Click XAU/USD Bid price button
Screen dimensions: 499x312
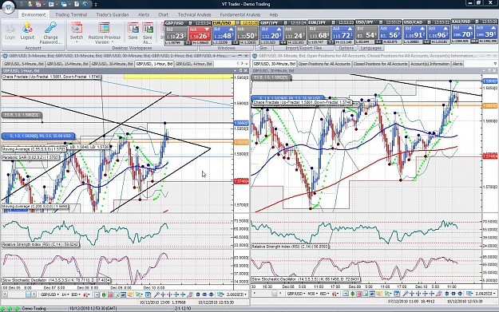462,33
